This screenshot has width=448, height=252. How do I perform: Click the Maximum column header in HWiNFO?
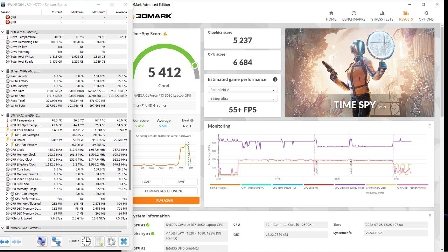click(x=96, y=12)
